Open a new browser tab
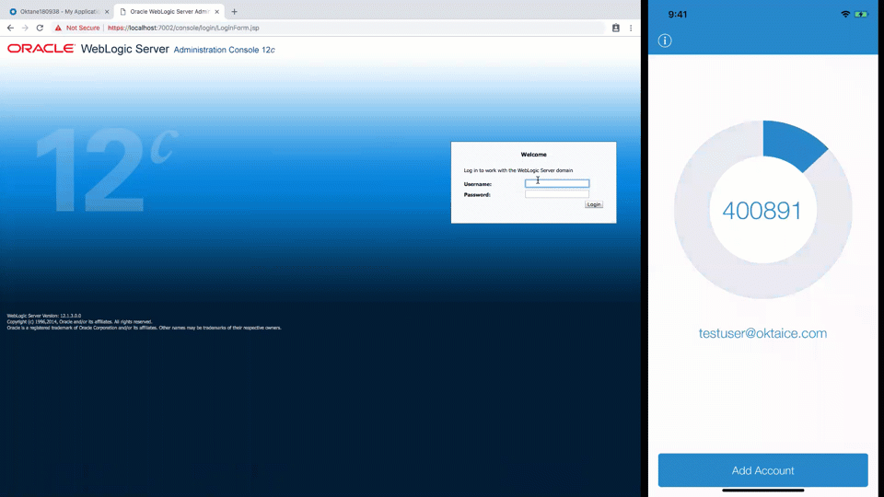This screenshot has width=884, height=497. pyautogui.click(x=234, y=12)
